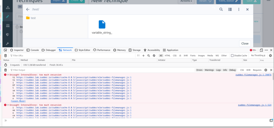Open the file manager search icon

221,9
